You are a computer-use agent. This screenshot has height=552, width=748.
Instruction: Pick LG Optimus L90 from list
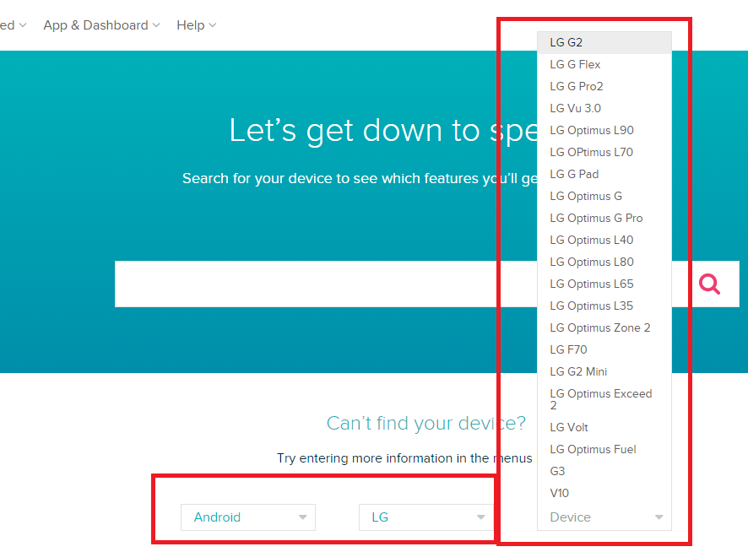(604, 130)
